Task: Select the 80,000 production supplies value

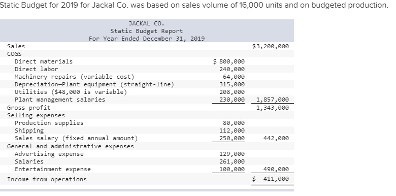Action: tap(234, 123)
